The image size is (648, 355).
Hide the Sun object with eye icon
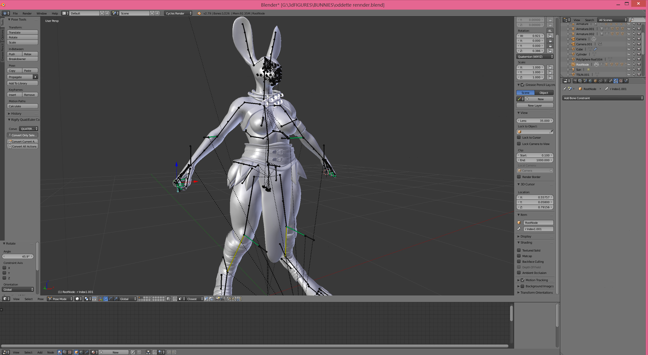[629, 69]
